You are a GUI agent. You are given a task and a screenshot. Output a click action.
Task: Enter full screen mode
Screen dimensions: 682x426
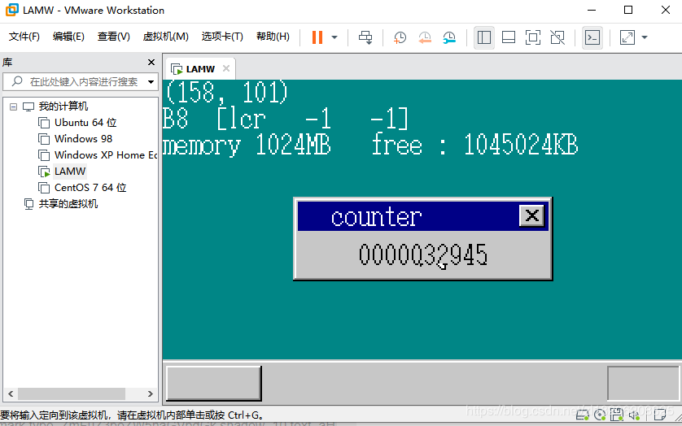[x=533, y=37]
